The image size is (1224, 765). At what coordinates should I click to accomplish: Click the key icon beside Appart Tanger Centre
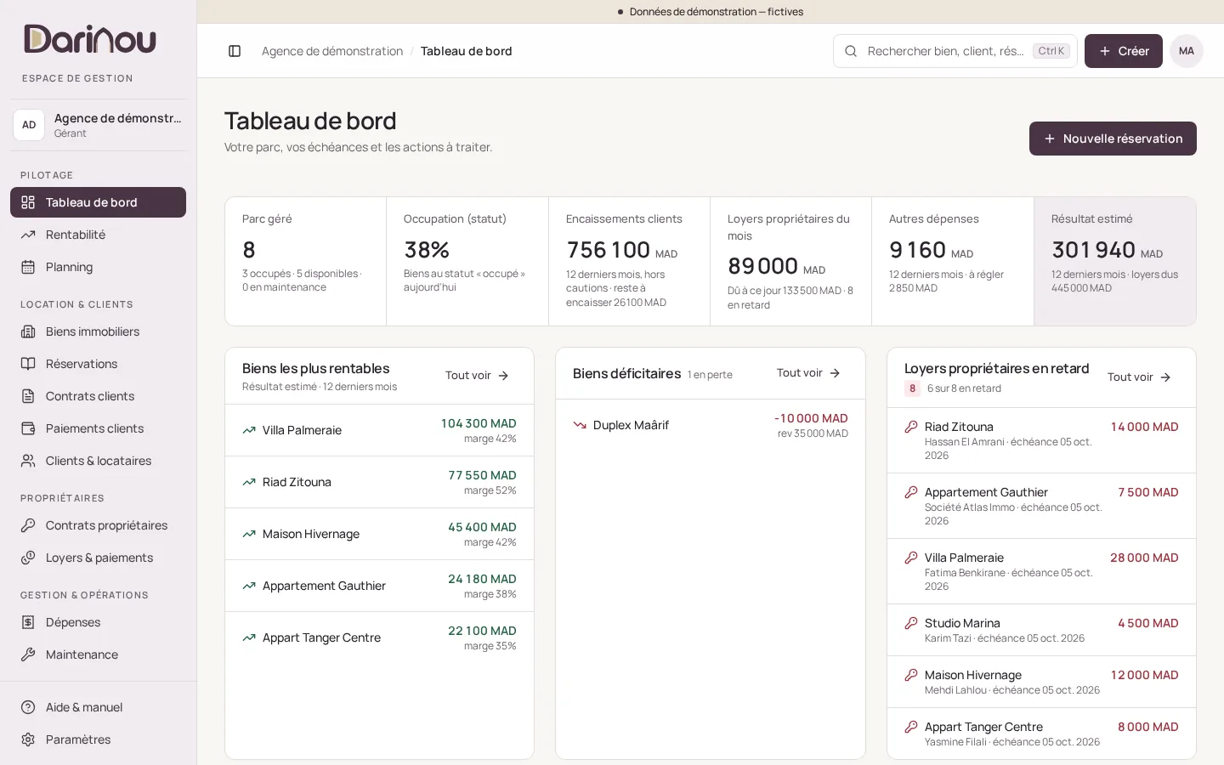911,727
